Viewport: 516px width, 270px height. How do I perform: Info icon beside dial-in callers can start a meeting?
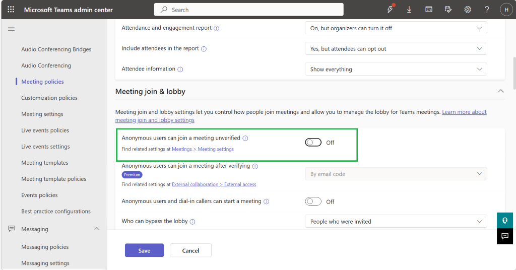[x=266, y=201]
